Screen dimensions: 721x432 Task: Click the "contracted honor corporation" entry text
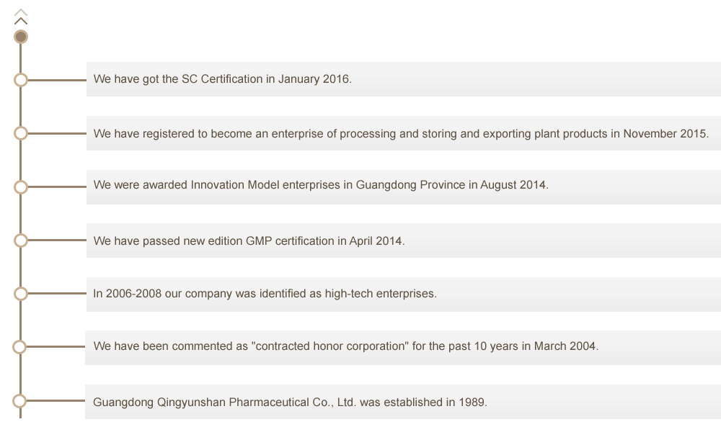coord(346,346)
